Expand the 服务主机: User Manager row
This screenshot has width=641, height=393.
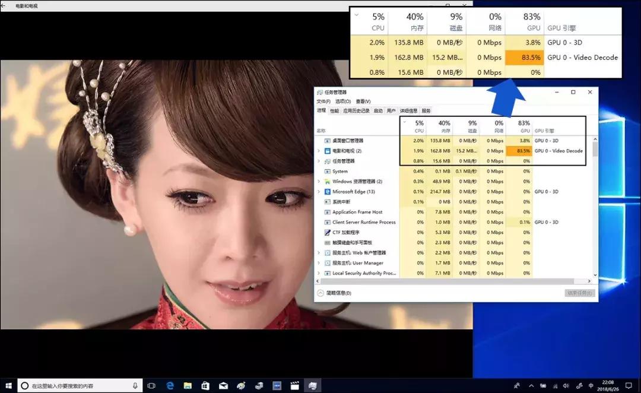(319, 263)
